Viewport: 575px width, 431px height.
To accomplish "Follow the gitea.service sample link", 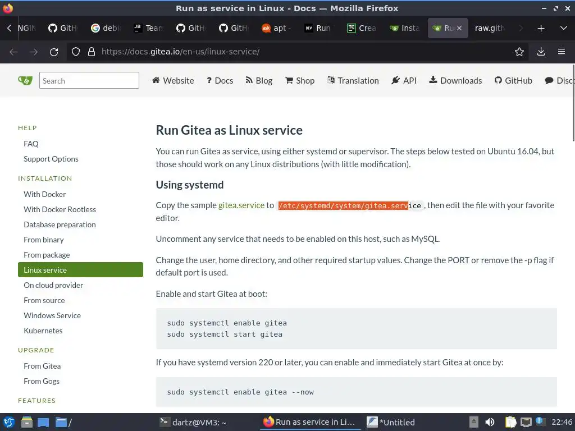I will pyautogui.click(x=241, y=205).
